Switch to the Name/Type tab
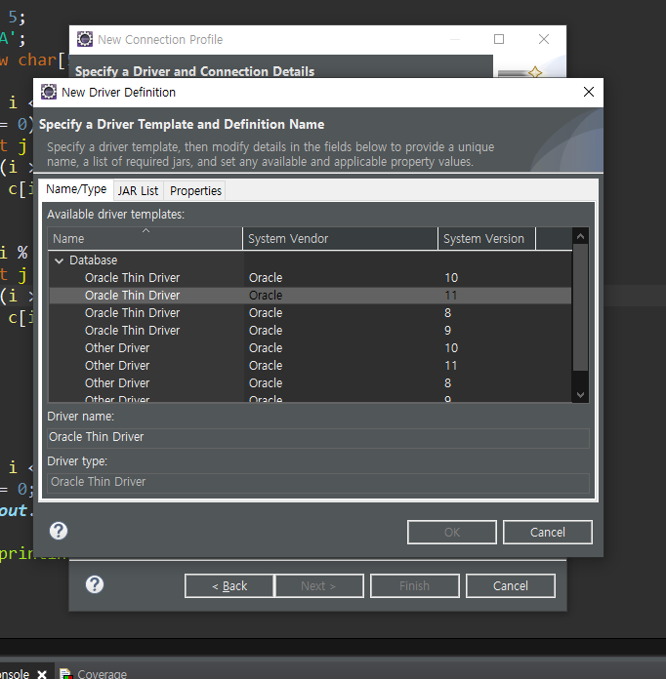Viewport: 666px width, 679px height. [x=76, y=189]
